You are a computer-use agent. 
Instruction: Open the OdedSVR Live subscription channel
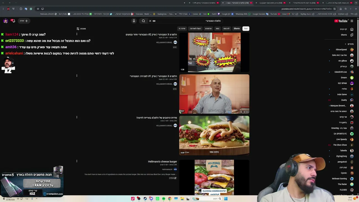tap(341, 72)
